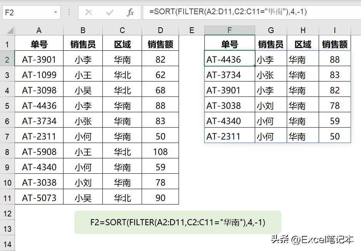The width and height of the screenshot is (361, 251).
Task: Click the Name Box showing F2
Action: pyautogui.click(x=27, y=12)
